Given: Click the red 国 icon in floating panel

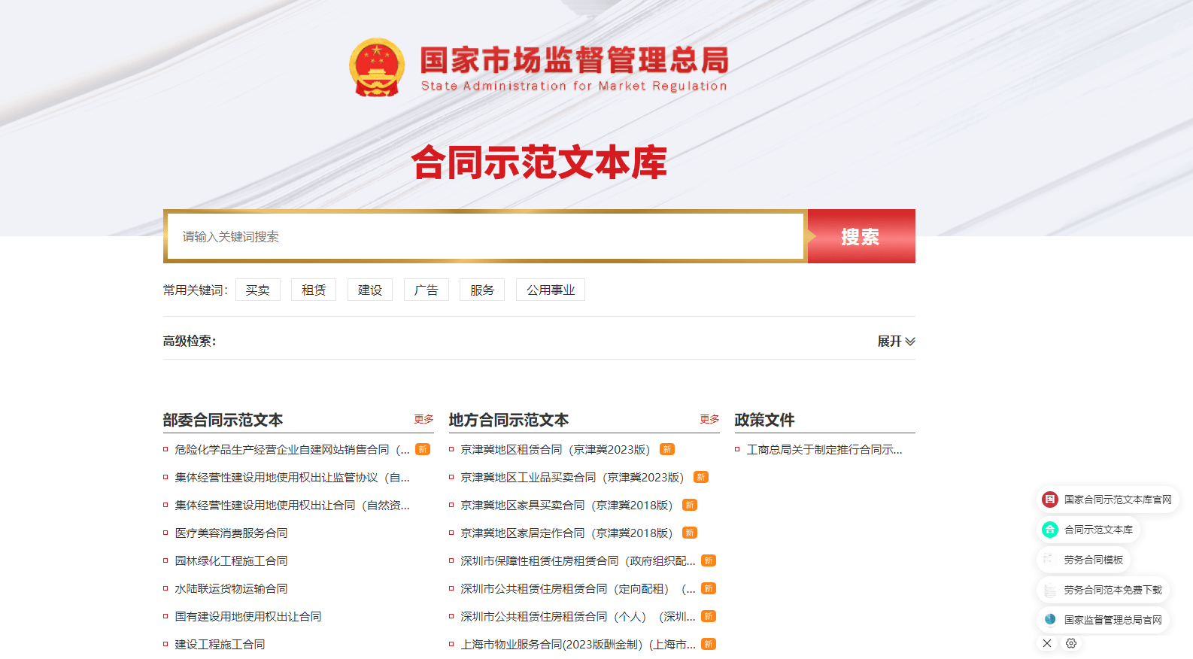Looking at the screenshot, I should 1050,500.
